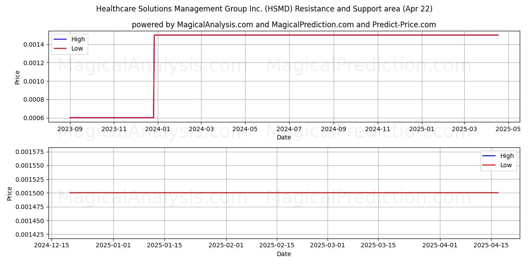529x264 pixels.
Task: Click the '0.0010' y-axis tick label
Action: pos(34,81)
